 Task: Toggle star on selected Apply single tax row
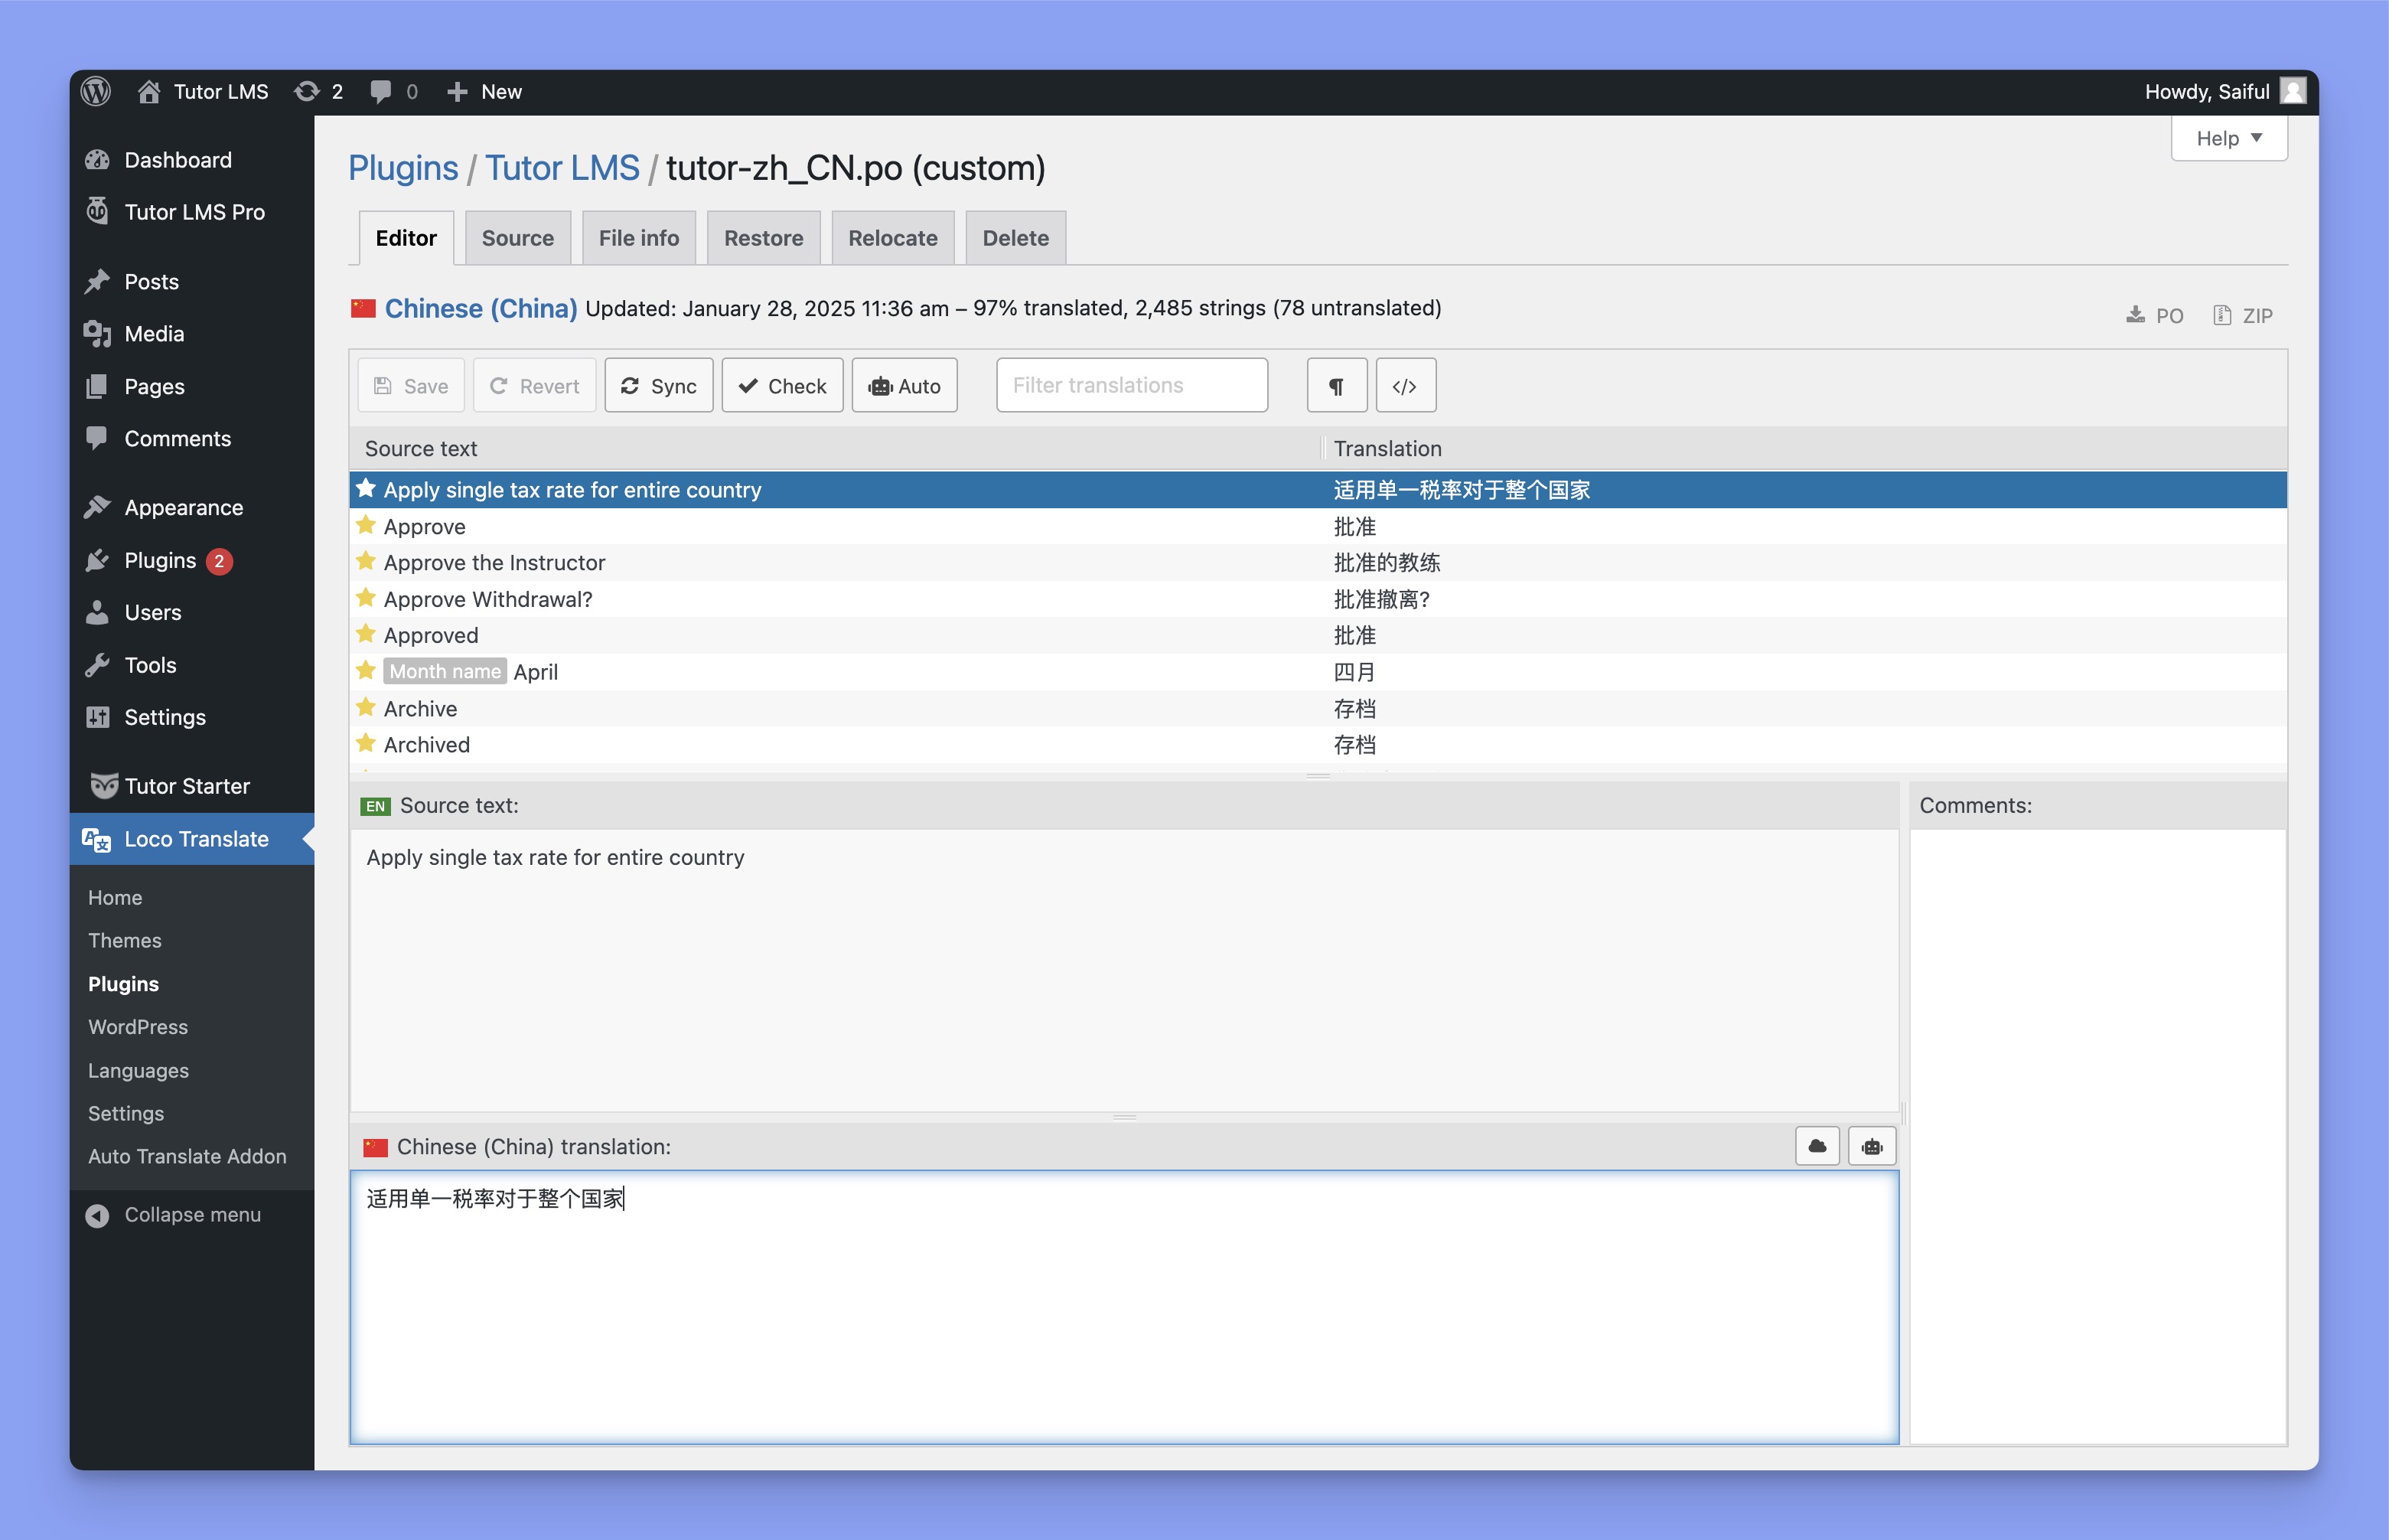tap(366, 488)
